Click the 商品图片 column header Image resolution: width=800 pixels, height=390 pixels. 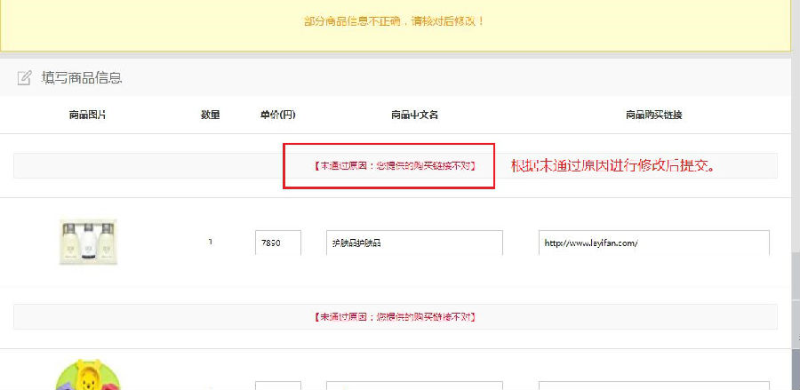click(87, 115)
